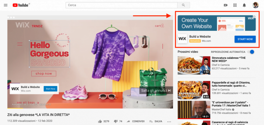
Task: Click the ad info icon on Wix banner
Action: (x=254, y=17)
